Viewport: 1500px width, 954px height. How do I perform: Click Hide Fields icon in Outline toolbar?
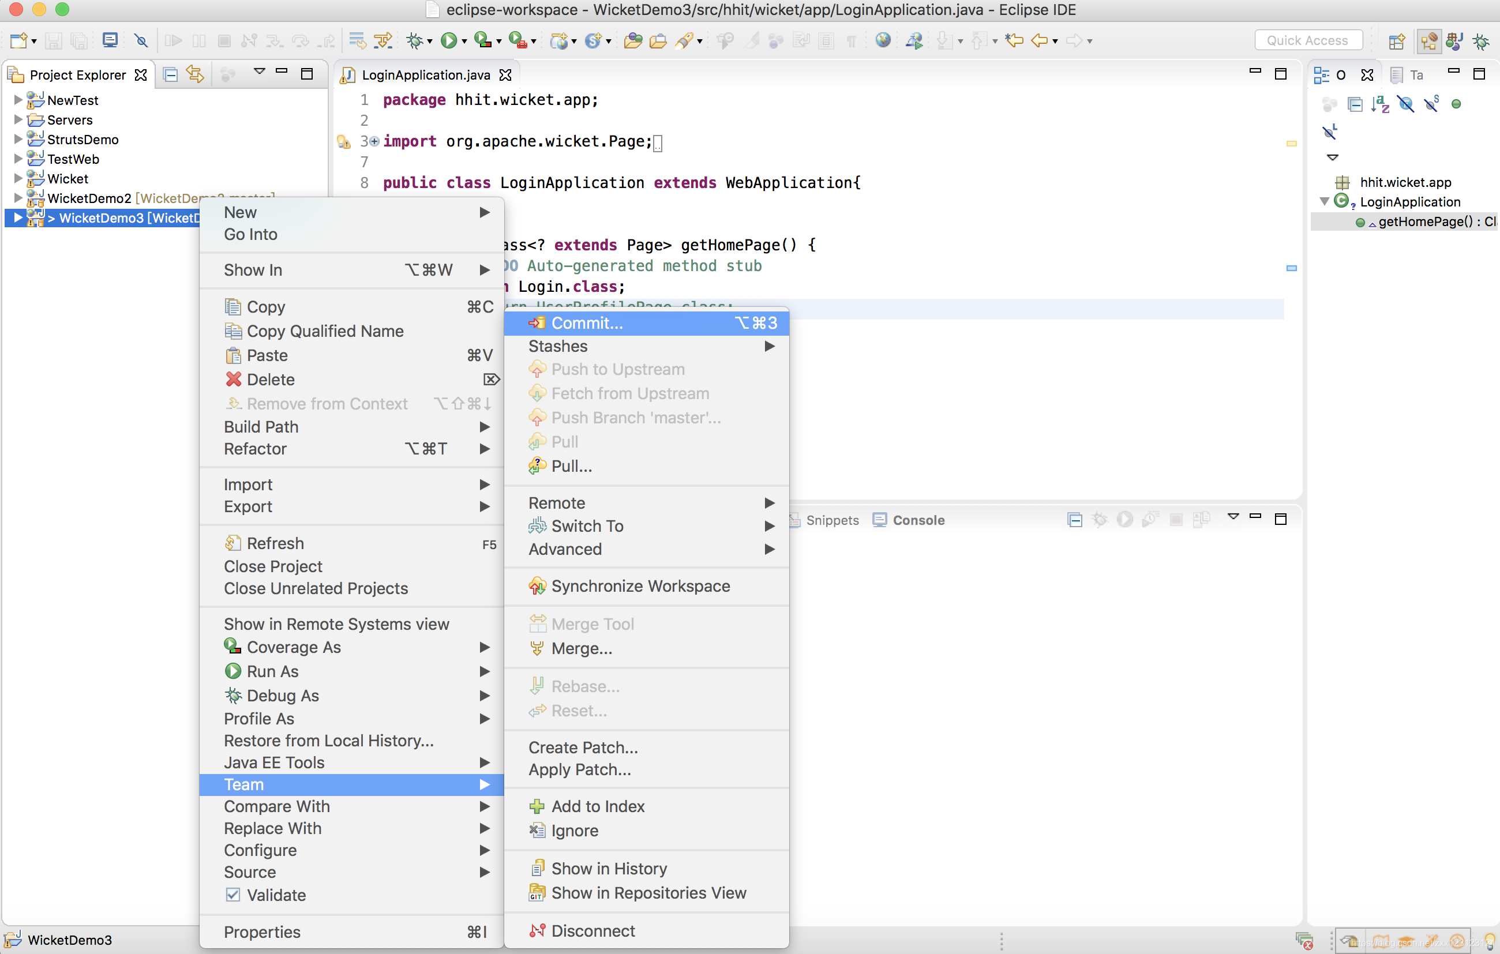[x=1405, y=104]
